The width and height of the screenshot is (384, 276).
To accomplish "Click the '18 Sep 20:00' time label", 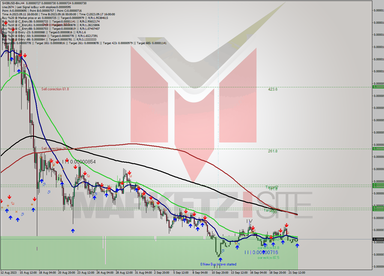I will [x=278, y=273].
